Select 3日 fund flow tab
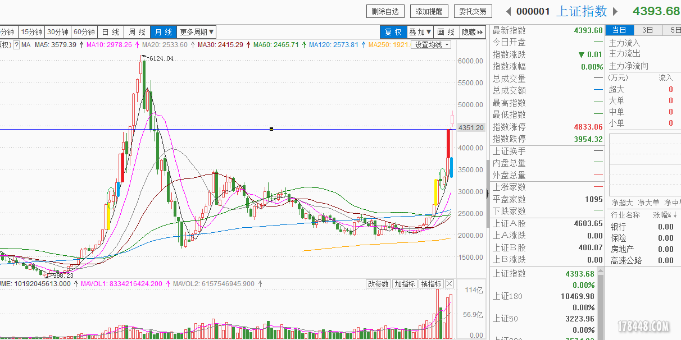The image size is (681, 340). [x=648, y=30]
